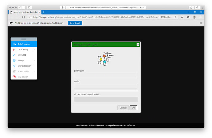
Task: Click the run.pavlovia.org address bar
Action: [102, 17]
